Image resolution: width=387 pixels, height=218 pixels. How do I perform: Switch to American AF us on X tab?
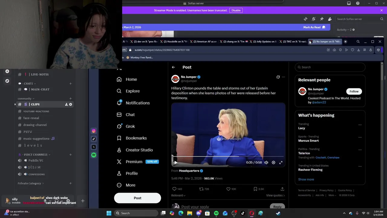point(203,41)
